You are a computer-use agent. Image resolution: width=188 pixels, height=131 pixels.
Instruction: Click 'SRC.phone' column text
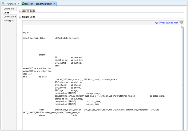click(60, 88)
